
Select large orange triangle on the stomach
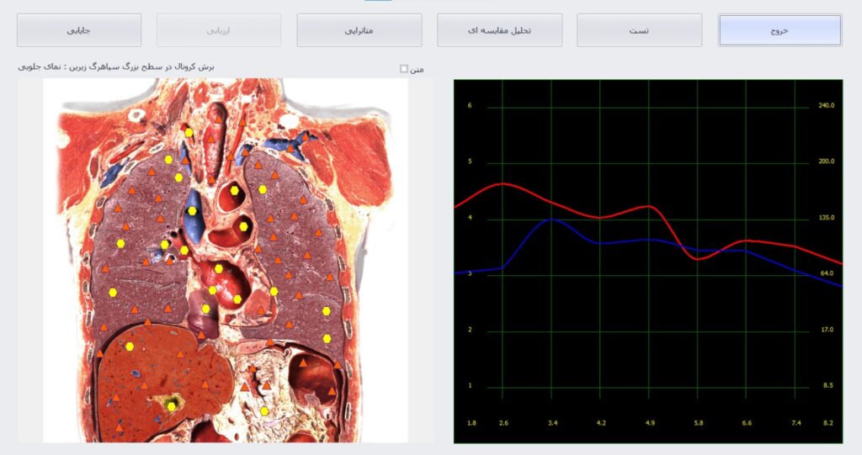coord(302,363)
